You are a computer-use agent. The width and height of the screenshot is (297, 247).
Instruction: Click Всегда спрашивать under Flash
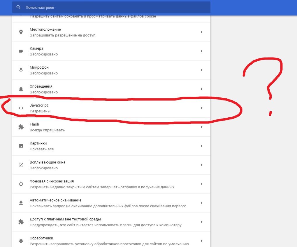click(x=47, y=130)
